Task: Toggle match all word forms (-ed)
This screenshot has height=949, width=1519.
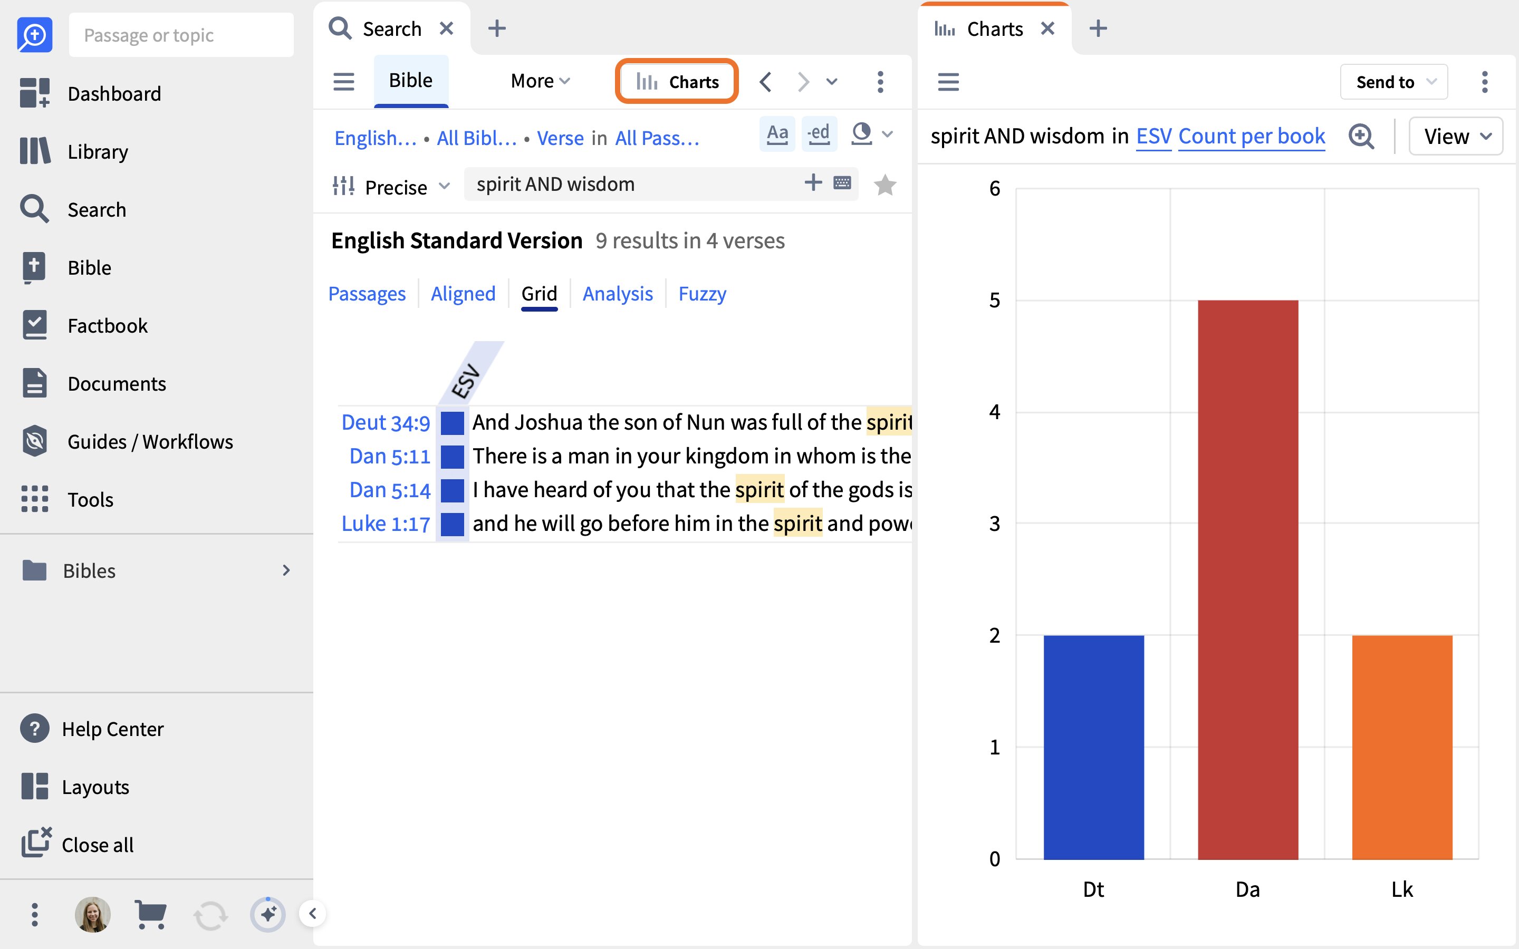Action: point(819,134)
